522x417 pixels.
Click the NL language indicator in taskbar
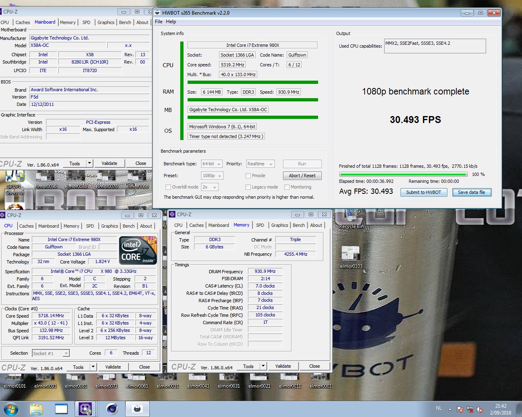(x=439, y=408)
